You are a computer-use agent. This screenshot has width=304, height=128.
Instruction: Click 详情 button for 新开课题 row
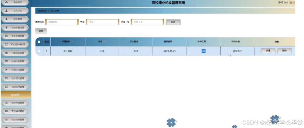pos(268,51)
